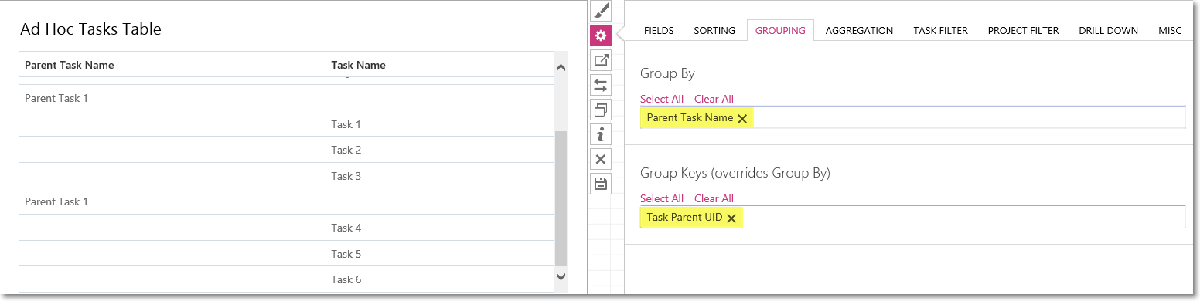This screenshot has width=1200, height=301.
Task: Click the table scrollbar up arrow
Action: coord(561,67)
